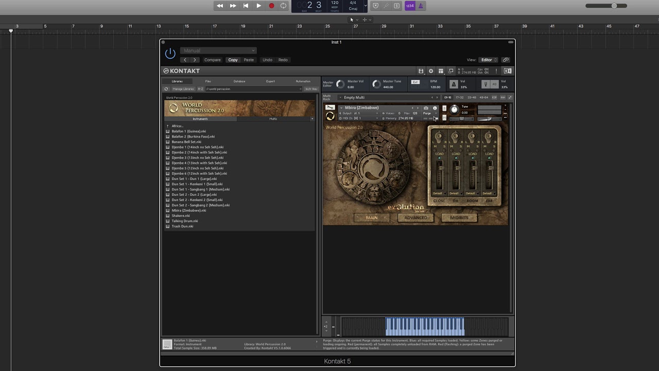Click the Logic play button
This screenshot has height=371, width=659.
click(258, 6)
